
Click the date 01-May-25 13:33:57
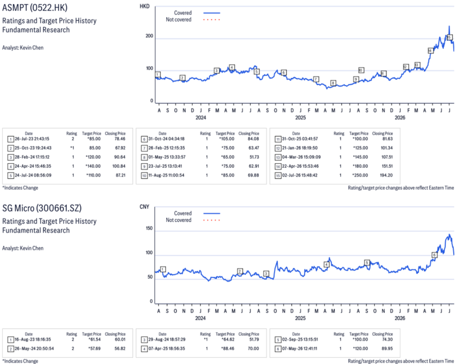click(x=167, y=157)
